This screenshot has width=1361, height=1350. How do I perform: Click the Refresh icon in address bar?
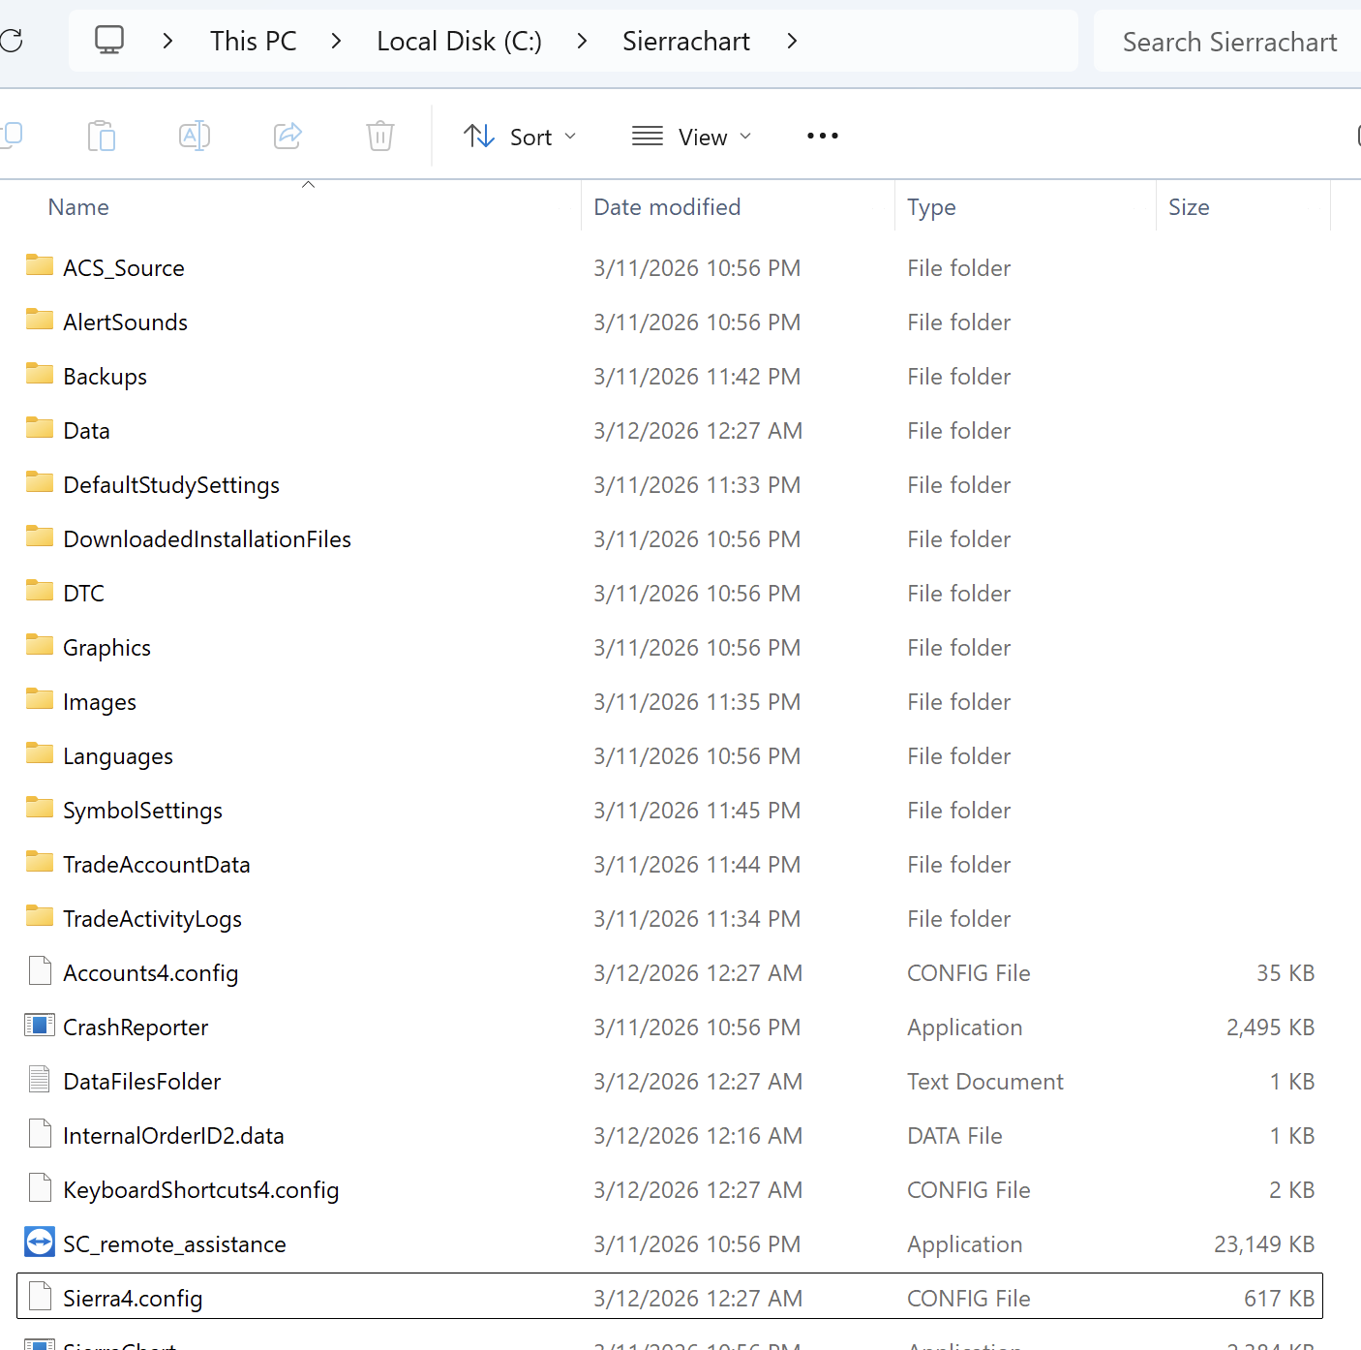(11, 41)
